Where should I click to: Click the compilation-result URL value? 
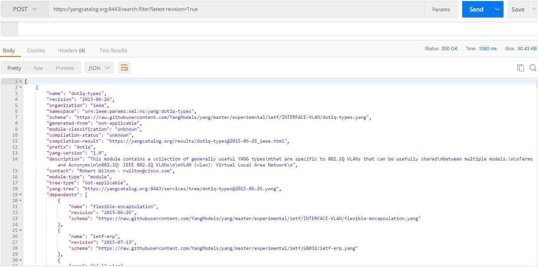[197, 141]
